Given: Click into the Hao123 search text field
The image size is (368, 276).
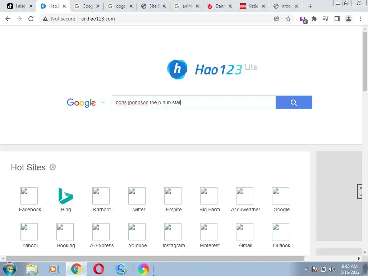Looking at the screenshot, I should pyautogui.click(x=194, y=102).
